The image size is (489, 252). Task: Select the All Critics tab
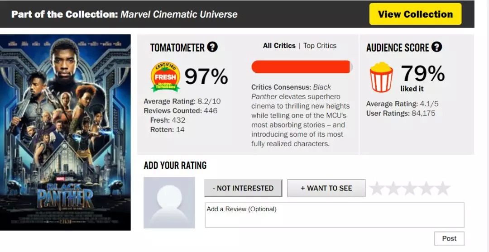coord(279,46)
